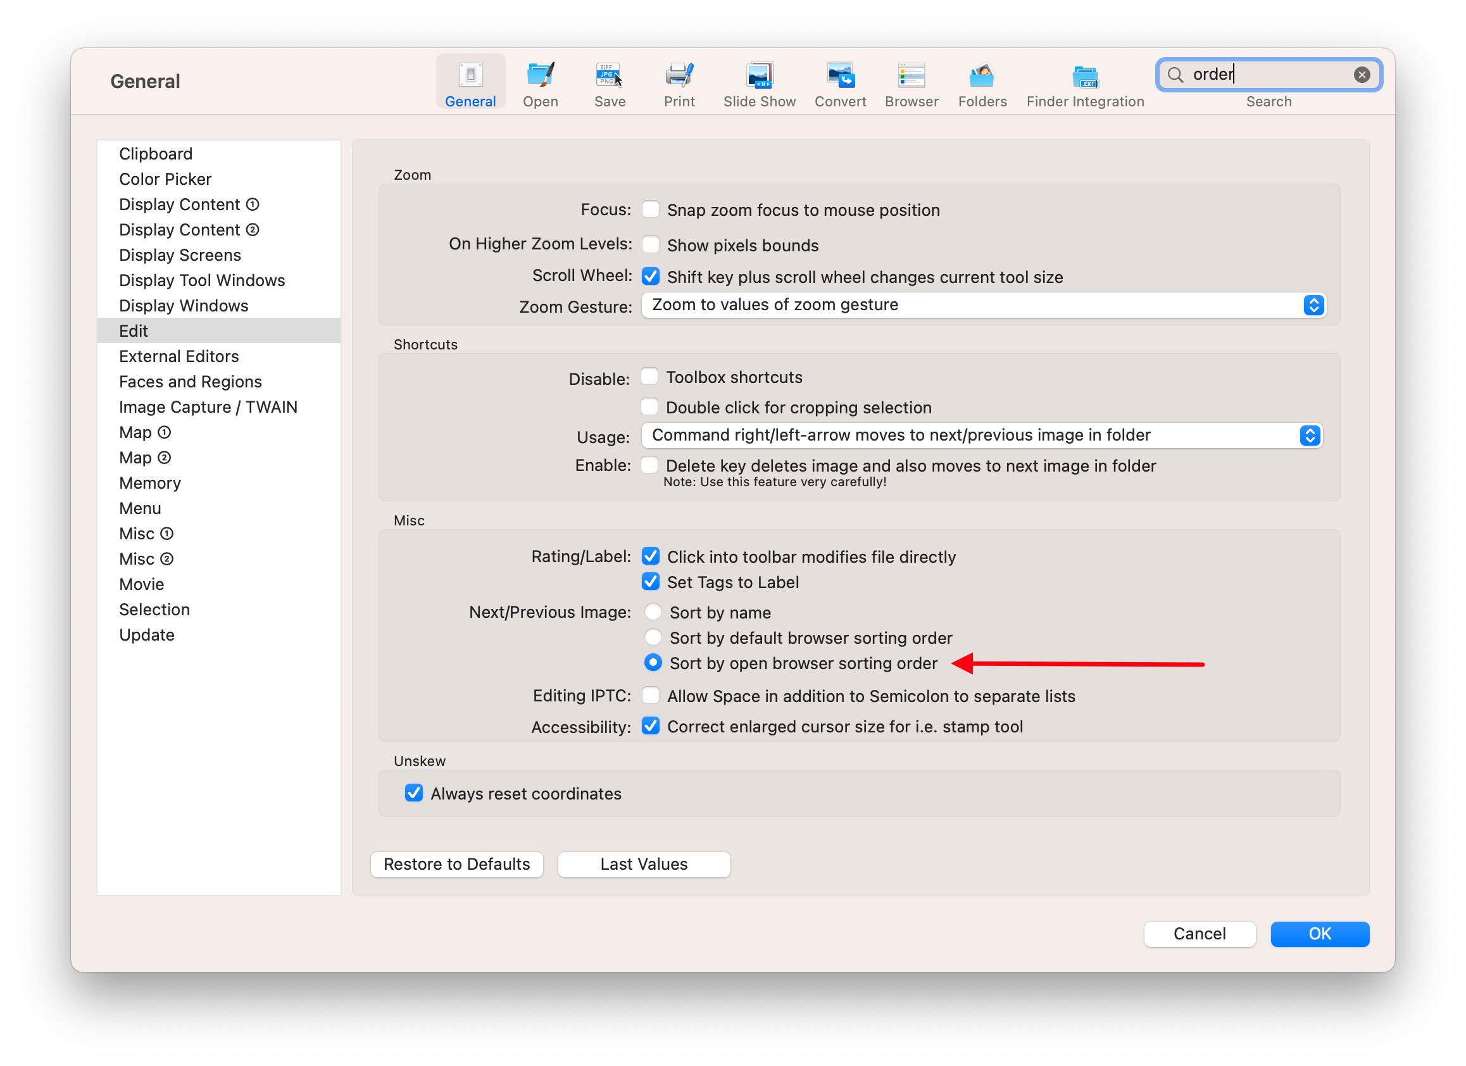
Task: Toggle Always reset coordinates checkbox
Action: click(414, 793)
